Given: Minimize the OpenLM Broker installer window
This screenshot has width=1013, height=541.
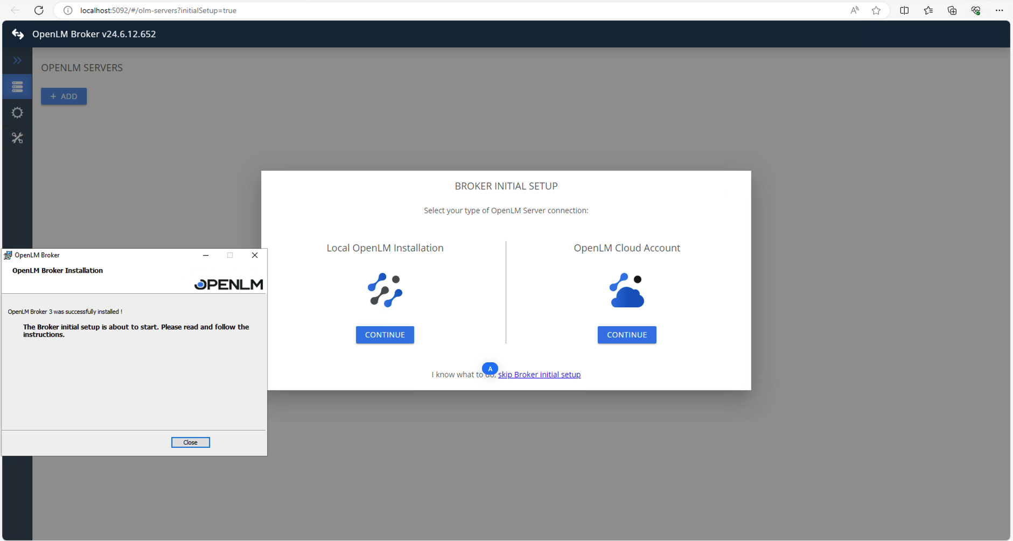Looking at the screenshot, I should [x=206, y=255].
